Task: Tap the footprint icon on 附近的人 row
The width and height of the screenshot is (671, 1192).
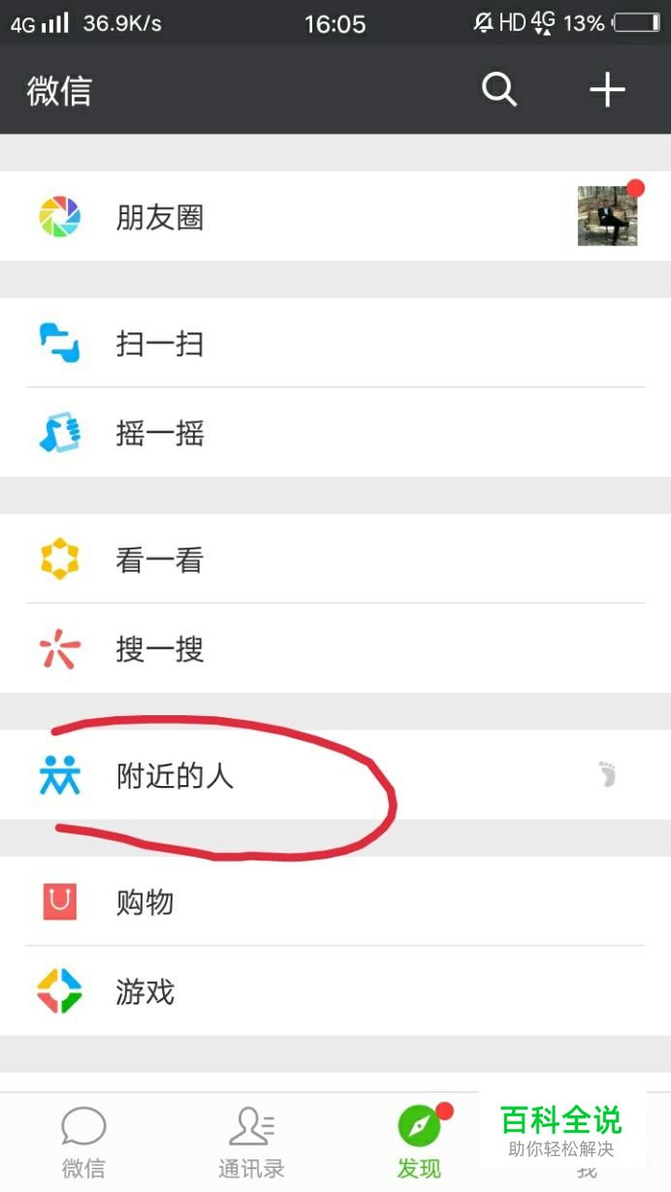Action: point(608,774)
